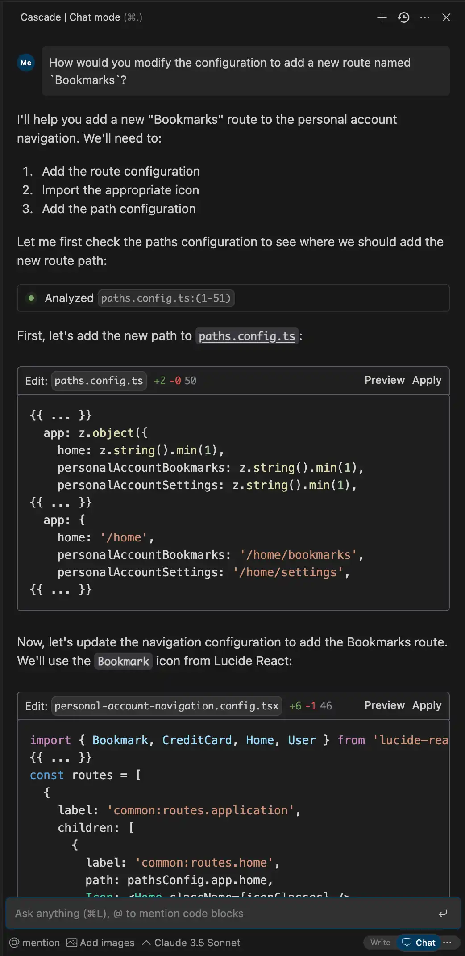
Task: Close the Cascade panel
Action: [x=446, y=17]
